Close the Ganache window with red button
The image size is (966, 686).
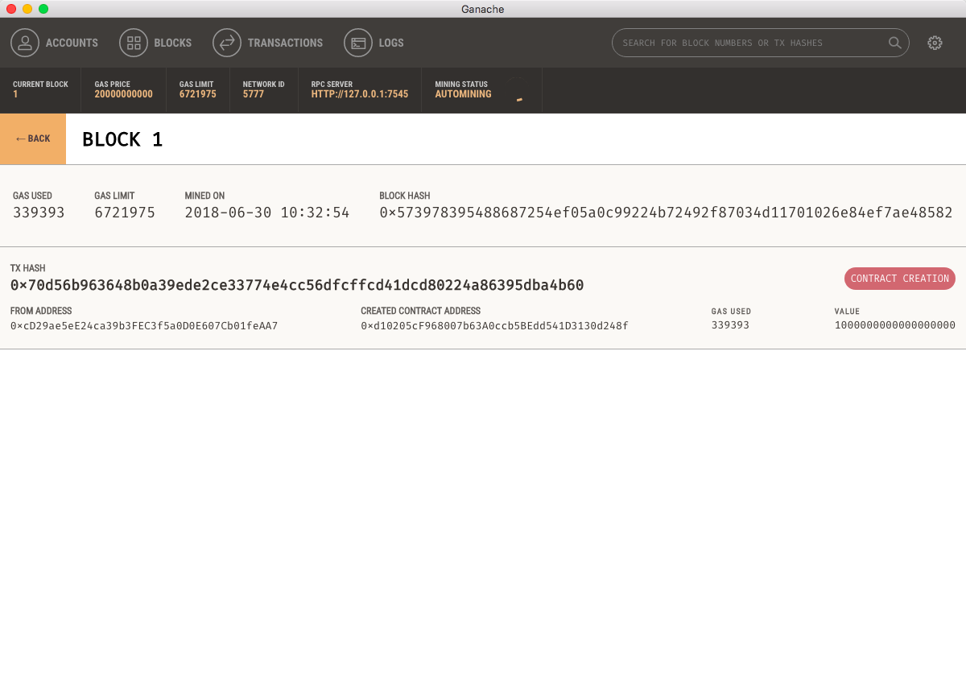tap(11, 9)
